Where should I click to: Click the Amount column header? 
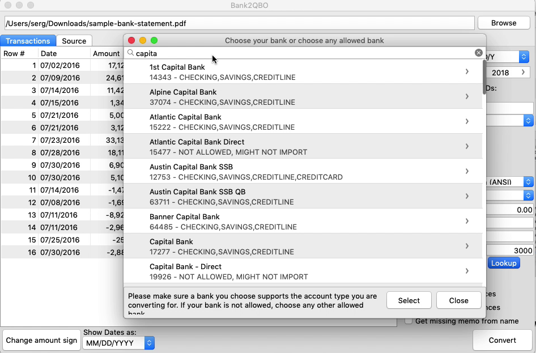(x=107, y=54)
